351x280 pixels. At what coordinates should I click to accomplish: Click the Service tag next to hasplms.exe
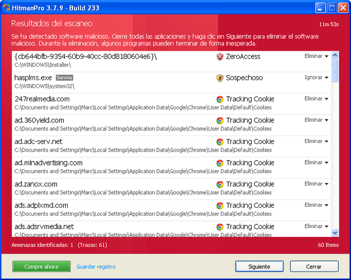tap(64, 78)
